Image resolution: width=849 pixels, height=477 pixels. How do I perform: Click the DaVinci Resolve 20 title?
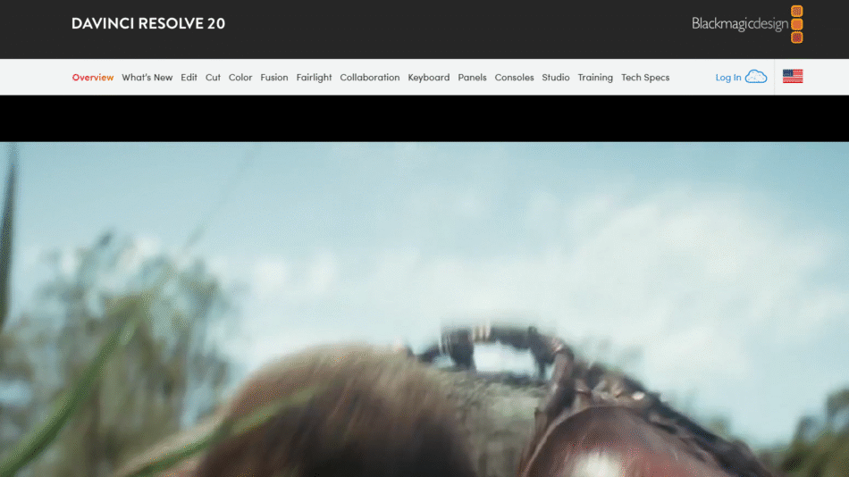tap(148, 23)
